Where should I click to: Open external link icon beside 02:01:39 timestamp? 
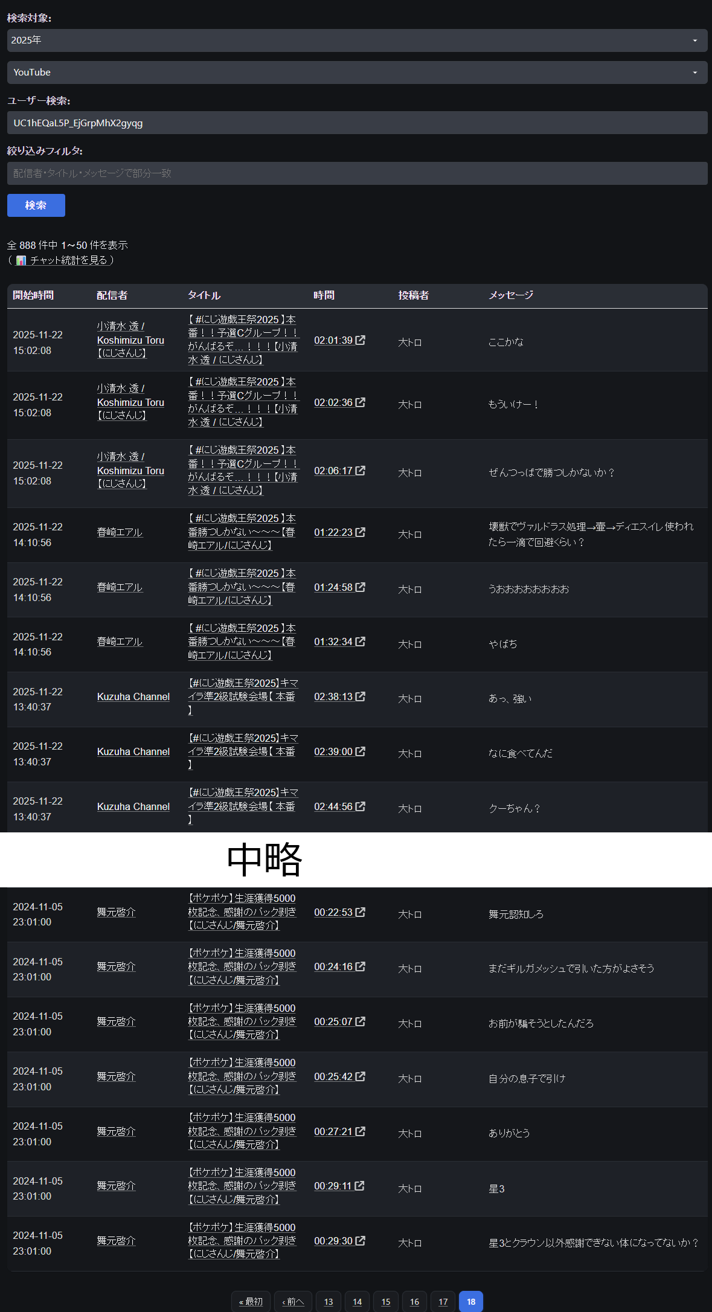pos(361,340)
